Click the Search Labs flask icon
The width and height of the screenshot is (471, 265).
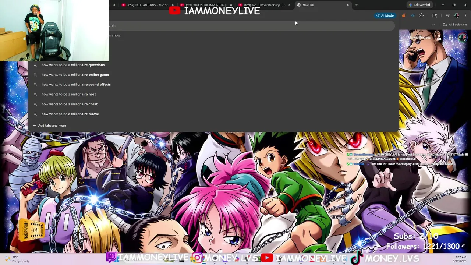439,38
